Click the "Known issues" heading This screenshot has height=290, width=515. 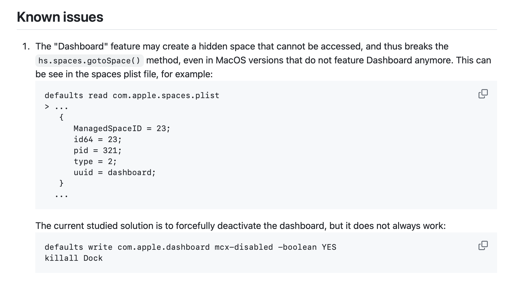60,17
